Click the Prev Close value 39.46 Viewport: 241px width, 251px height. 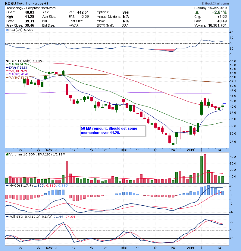pos(30,25)
